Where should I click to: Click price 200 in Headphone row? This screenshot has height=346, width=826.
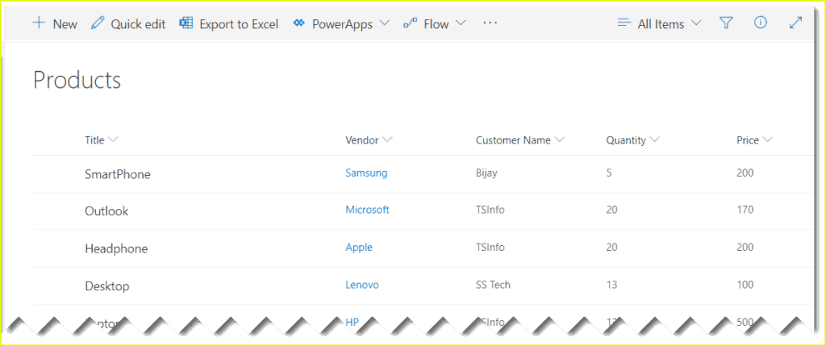tap(745, 248)
